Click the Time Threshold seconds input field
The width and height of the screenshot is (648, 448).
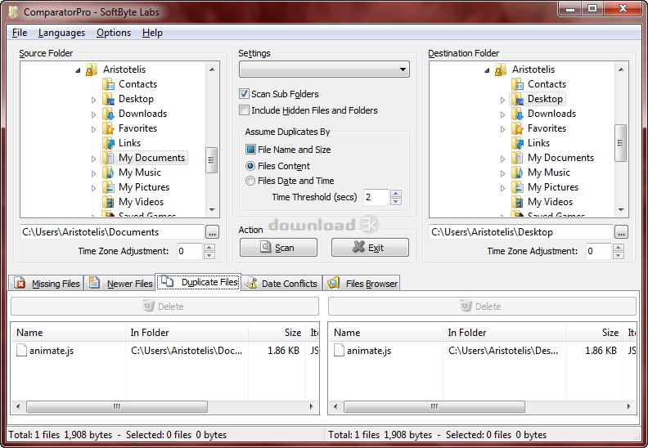pyautogui.click(x=376, y=197)
